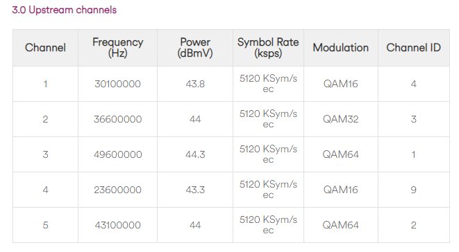Select the symbol rate cell in channel 5 row
The image size is (459, 252).
(x=268, y=225)
